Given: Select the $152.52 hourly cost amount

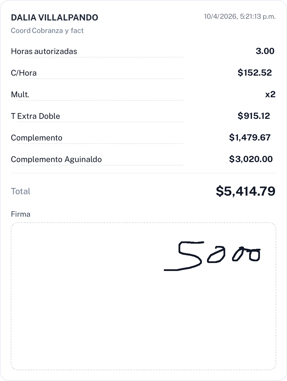Looking at the screenshot, I should point(255,73).
